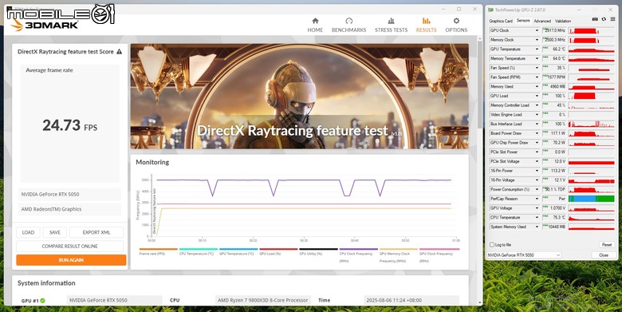Image resolution: width=622 pixels, height=312 pixels.
Task: Click COMPARE RESULT ONLINE
Action: [x=70, y=246]
